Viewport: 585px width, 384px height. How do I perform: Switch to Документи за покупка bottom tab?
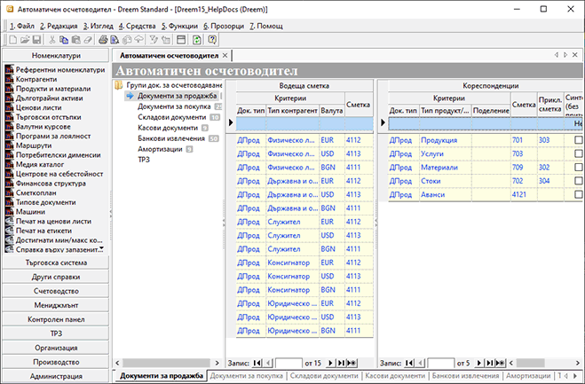coord(246,376)
